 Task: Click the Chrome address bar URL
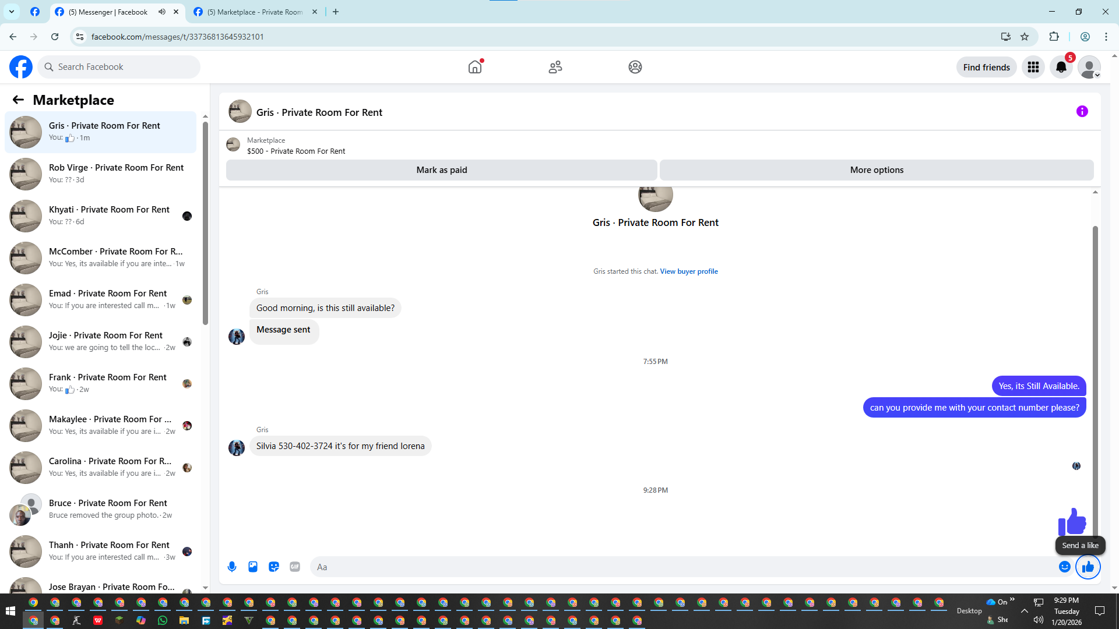tap(178, 37)
